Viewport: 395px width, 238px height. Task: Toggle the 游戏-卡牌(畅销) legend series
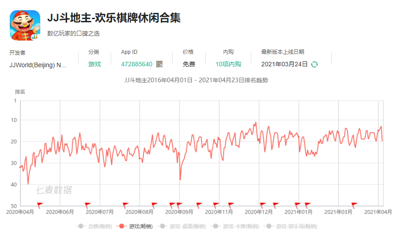click(235, 226)
